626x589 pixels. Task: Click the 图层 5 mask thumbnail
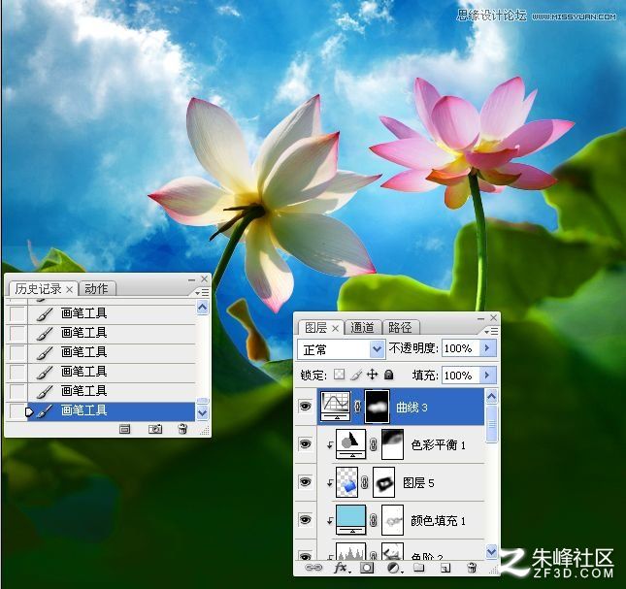pyautogui.click(x=383, y=482)
